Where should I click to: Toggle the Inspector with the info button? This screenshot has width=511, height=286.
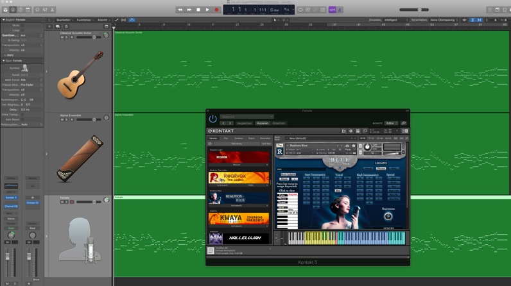point(13,10)
